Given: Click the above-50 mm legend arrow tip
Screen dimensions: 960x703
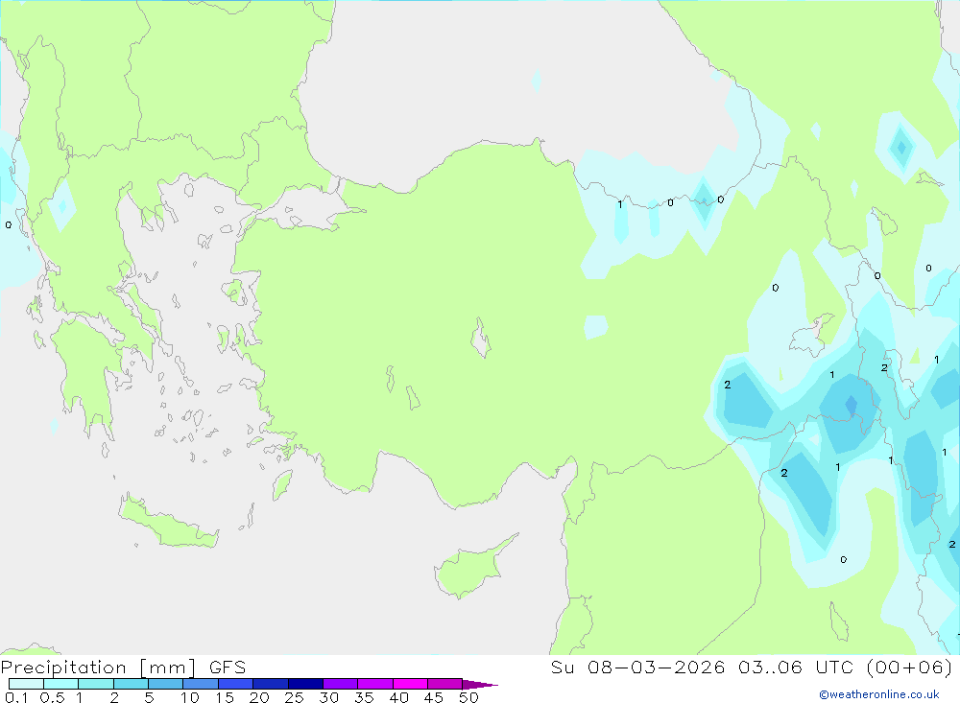Looking at the screenshot, I should [x=481, y=685].
